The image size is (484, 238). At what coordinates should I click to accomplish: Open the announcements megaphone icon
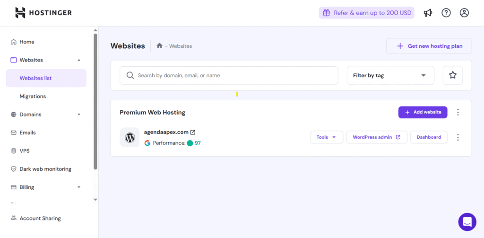[428, 13]
